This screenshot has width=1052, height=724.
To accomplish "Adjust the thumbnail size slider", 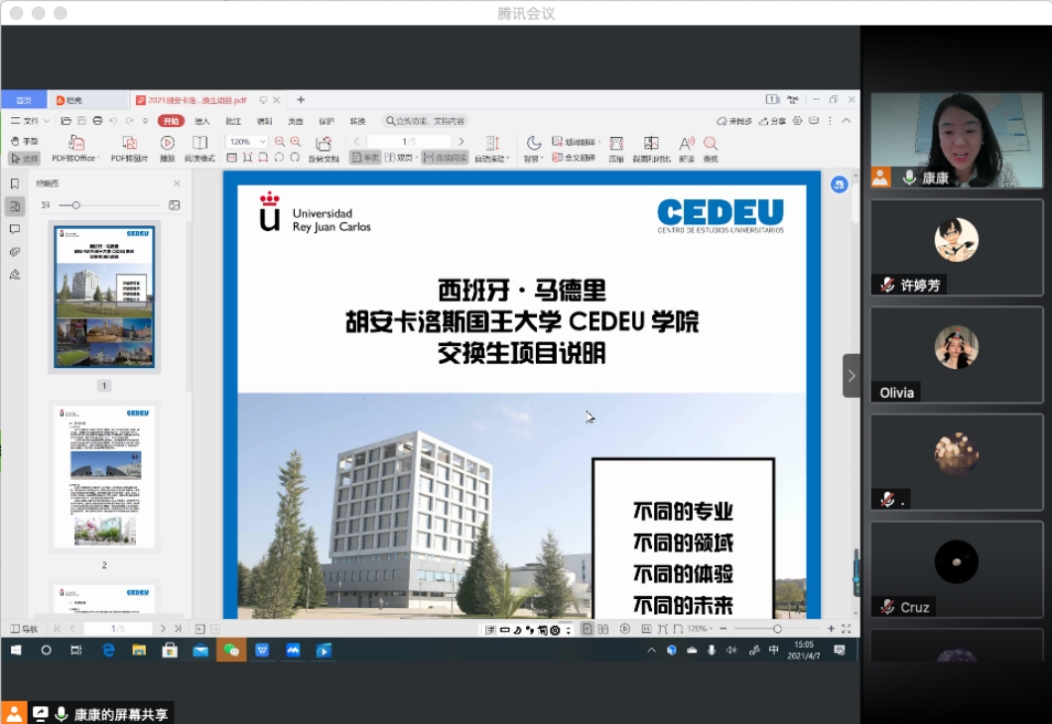I will (75, 205).
